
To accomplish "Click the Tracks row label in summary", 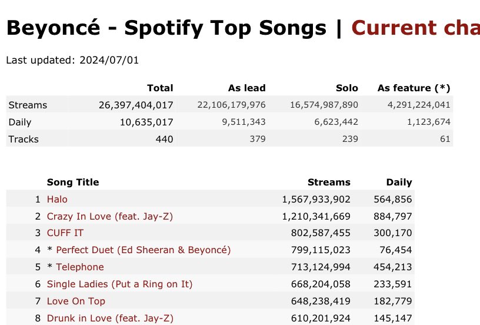I will coord(24,140).
